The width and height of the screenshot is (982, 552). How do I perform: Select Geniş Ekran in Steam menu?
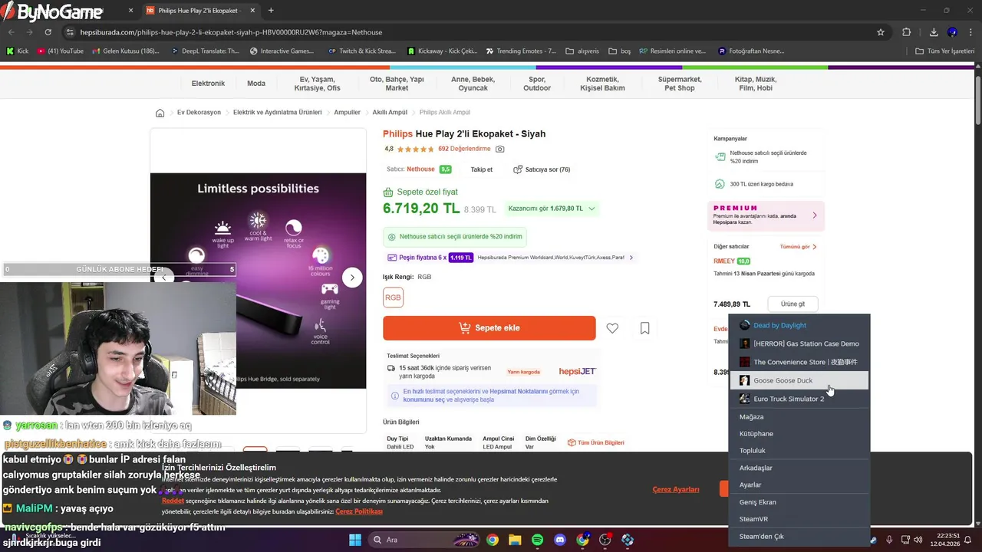coord(799,502)
